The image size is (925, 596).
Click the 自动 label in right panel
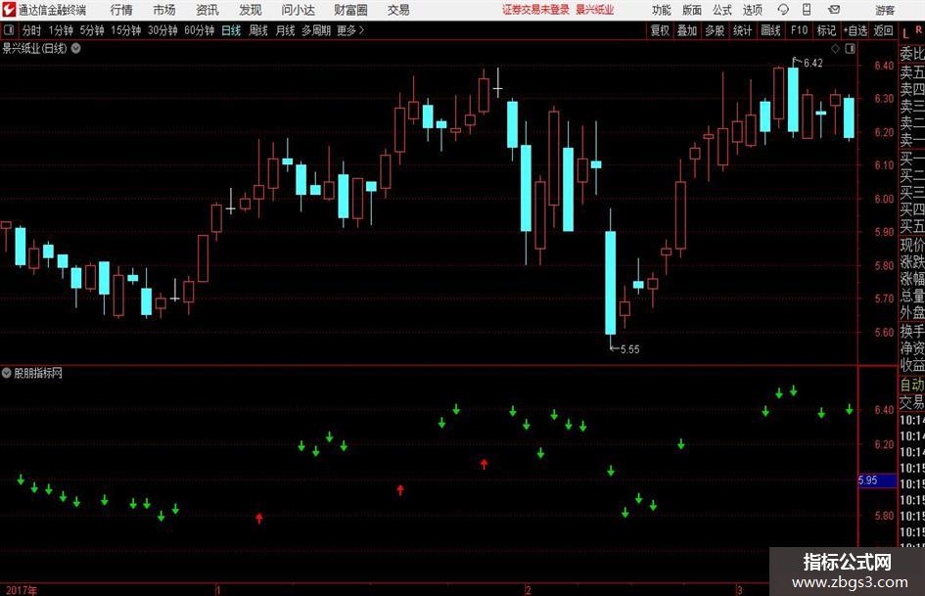click(912, 385)
